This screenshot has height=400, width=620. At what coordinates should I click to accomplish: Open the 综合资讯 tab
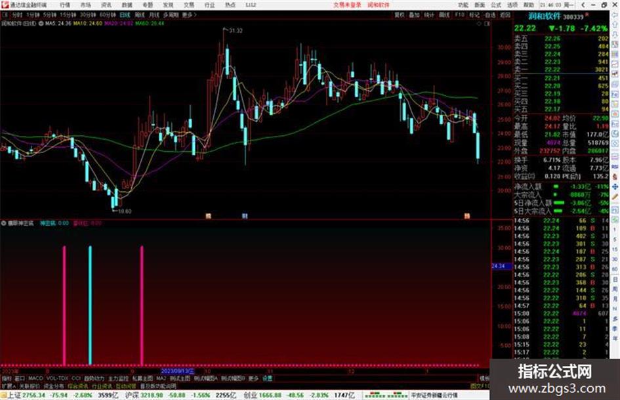click(78, 386)
